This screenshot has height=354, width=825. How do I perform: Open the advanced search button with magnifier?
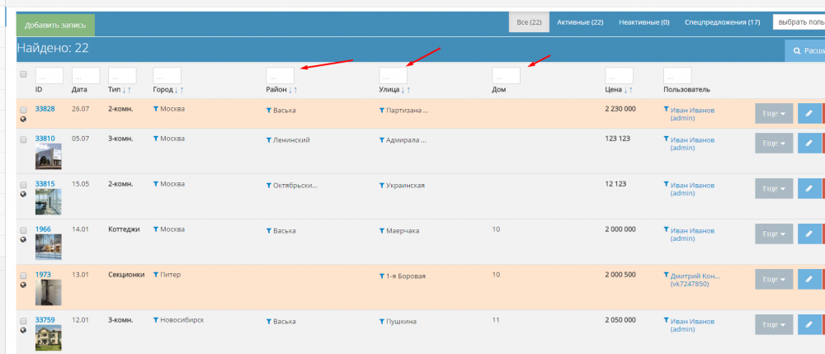pos(805,51)
